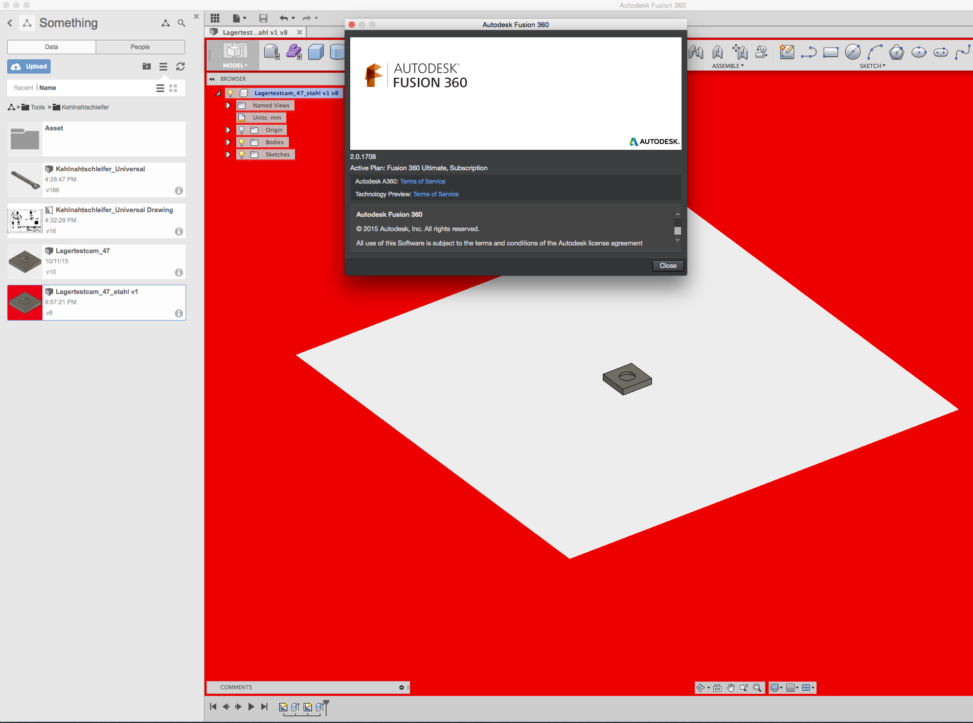Select the Lagertest document tab
The height and width of the screenshot is (723, 973).
tap(254, 32)
